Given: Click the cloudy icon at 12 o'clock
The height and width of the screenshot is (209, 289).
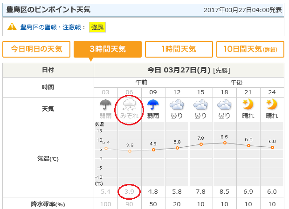Looking at the screenshot, I should click(177, 104).
